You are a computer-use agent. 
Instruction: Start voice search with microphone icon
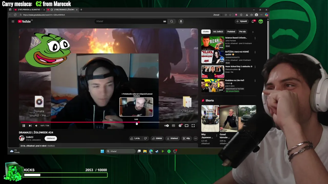181,21
